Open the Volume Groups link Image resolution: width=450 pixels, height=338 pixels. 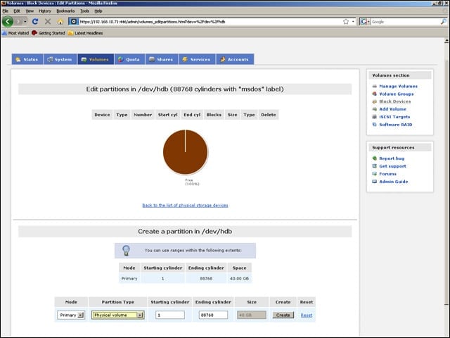[x=397, y=94]
